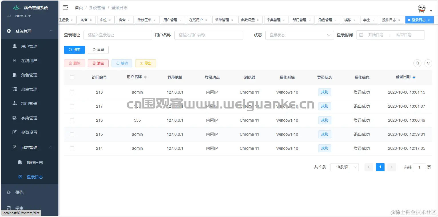Viewport: 438px width, 217px height.
Task: Go to 首页 via the breadcrumb
Action: click(79, 8)
